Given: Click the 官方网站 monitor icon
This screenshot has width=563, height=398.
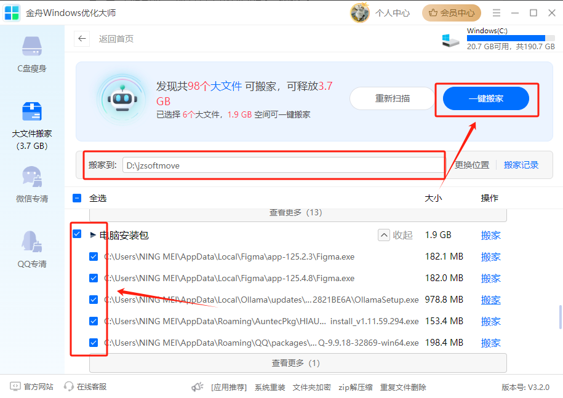Looking at the screenshot, I should [15, 386].
